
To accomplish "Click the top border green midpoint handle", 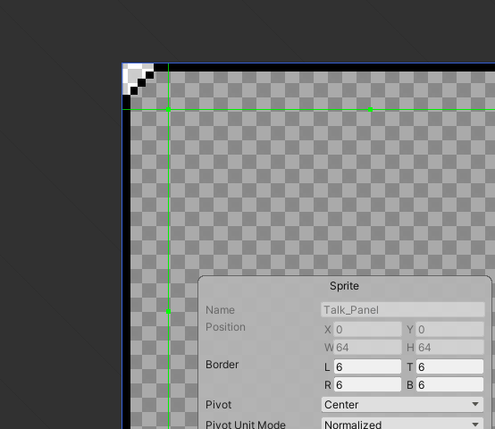I will coord(370,110).
